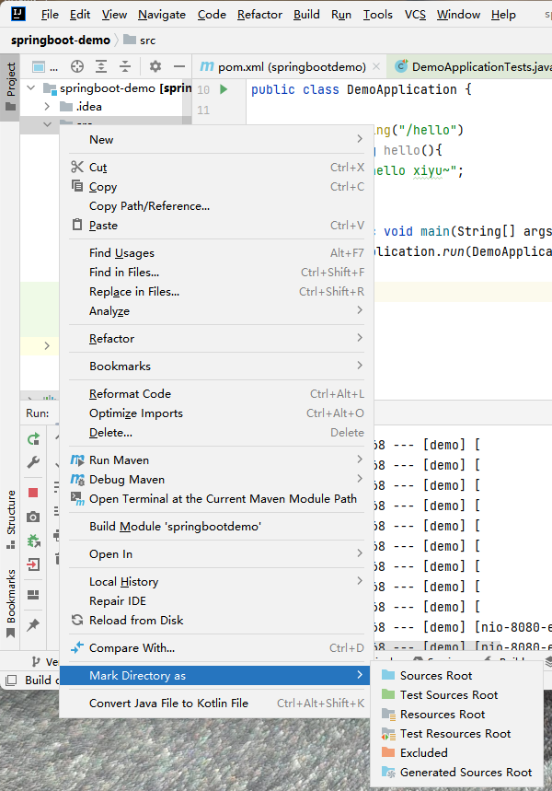Hide the Project panel with minus icon
The width and height of the screenshot is (552, 791).
coord(179,66)
